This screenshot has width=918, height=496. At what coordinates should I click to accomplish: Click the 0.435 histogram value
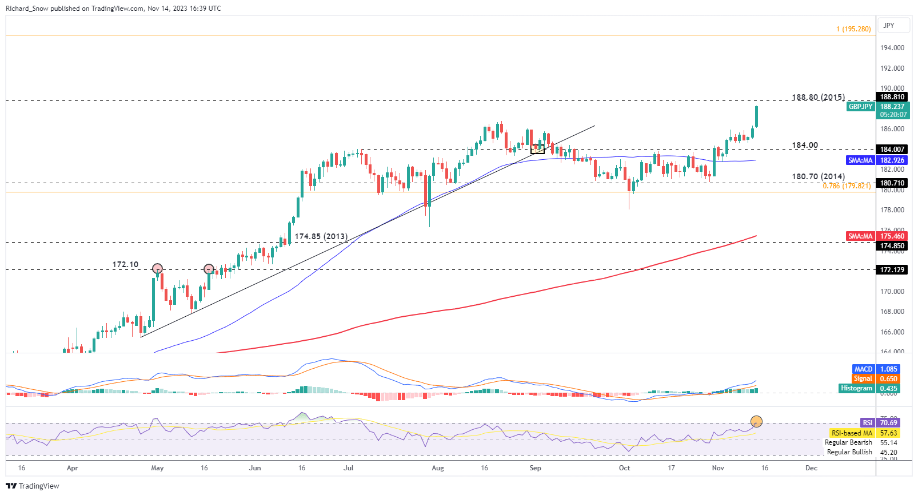pos(889,388)
